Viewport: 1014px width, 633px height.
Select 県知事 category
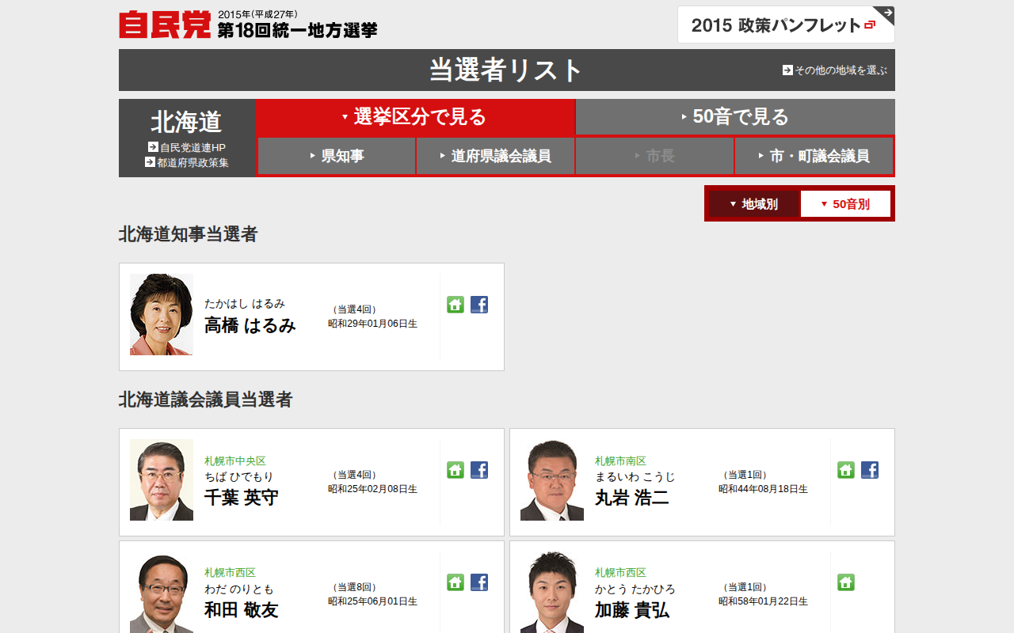pos(337,156)
